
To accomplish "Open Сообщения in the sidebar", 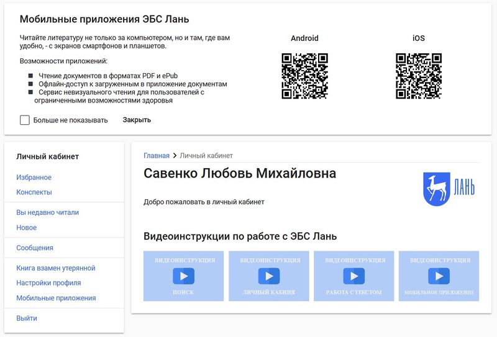I will point(35,248).
